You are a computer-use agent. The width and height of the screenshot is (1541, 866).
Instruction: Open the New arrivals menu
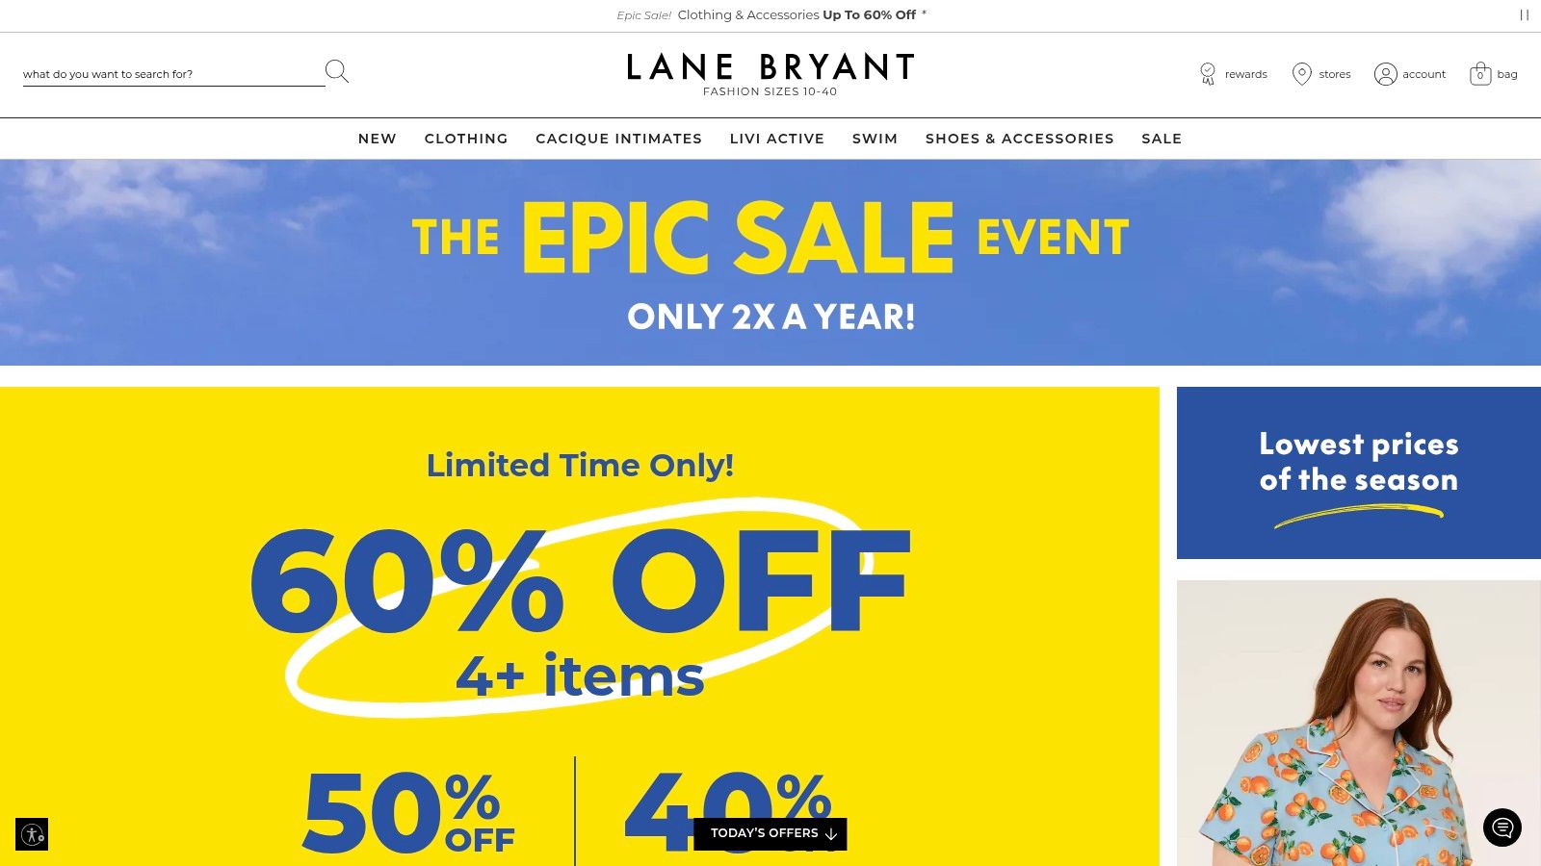pyautogui.click(x=378, y=139)
